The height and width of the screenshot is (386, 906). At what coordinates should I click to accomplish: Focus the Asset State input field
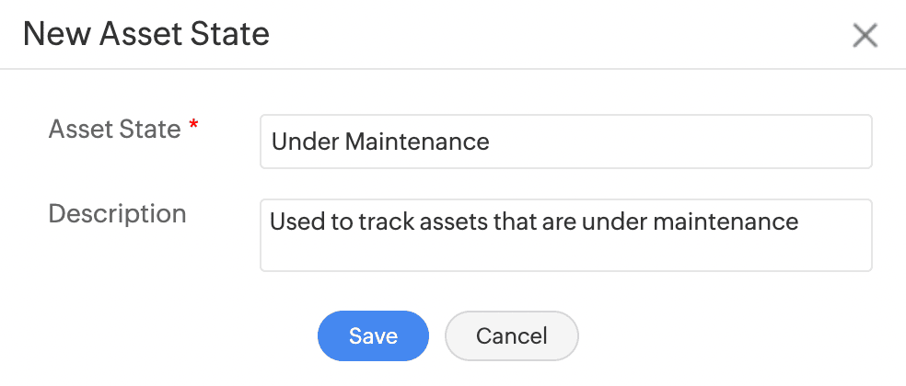coord(565,142)
